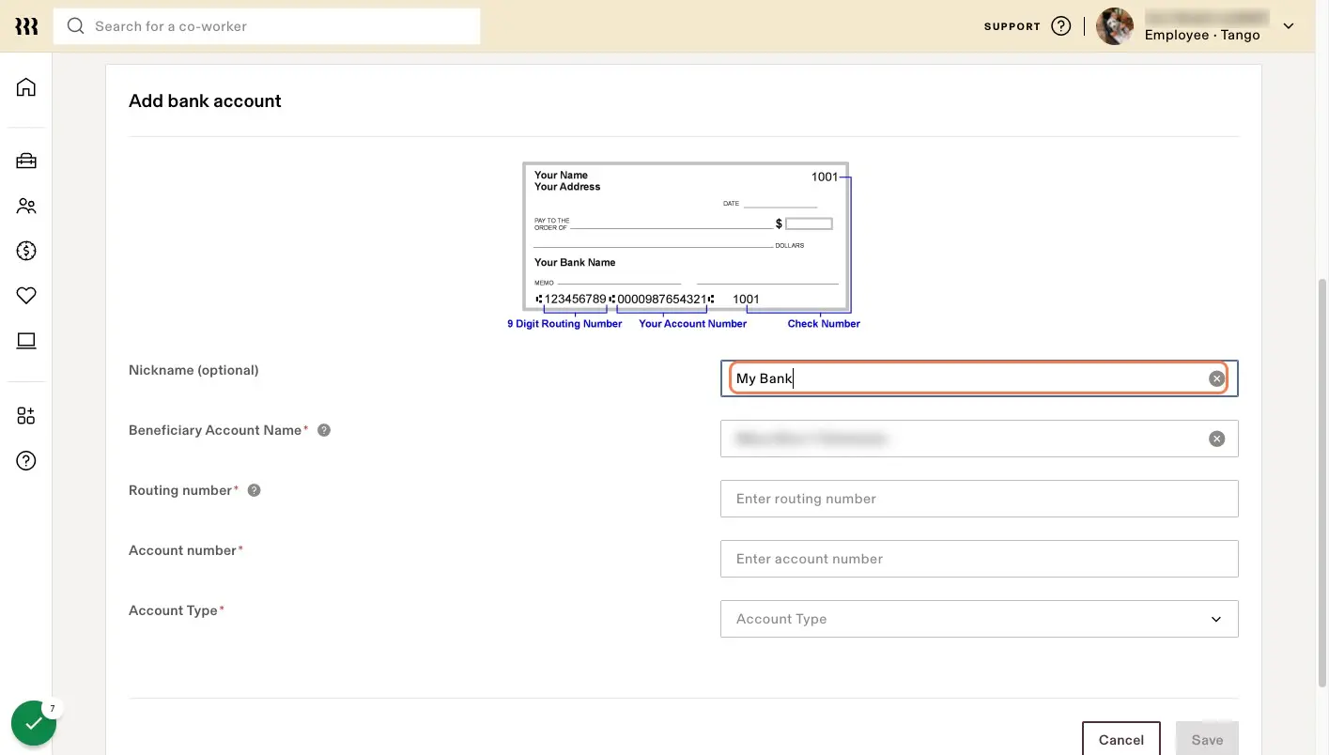1329x755 pixels.
Task: Click the Support question mark icon
Action: 1061,26
